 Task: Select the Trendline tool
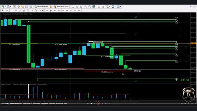[x=20, y=10]
